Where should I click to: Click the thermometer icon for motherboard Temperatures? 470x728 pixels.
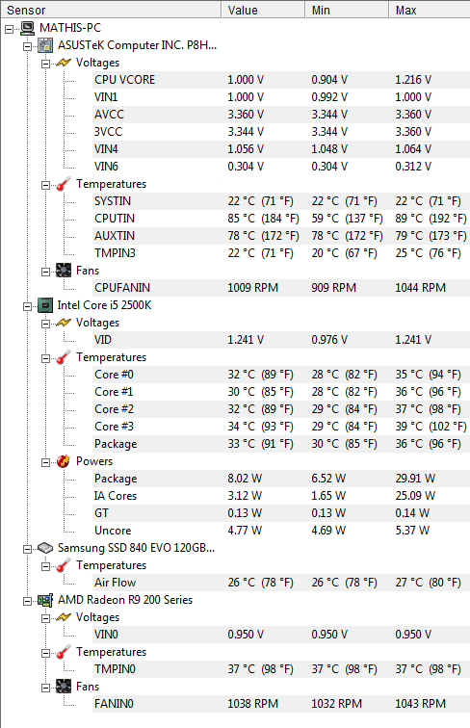point(64,184)
